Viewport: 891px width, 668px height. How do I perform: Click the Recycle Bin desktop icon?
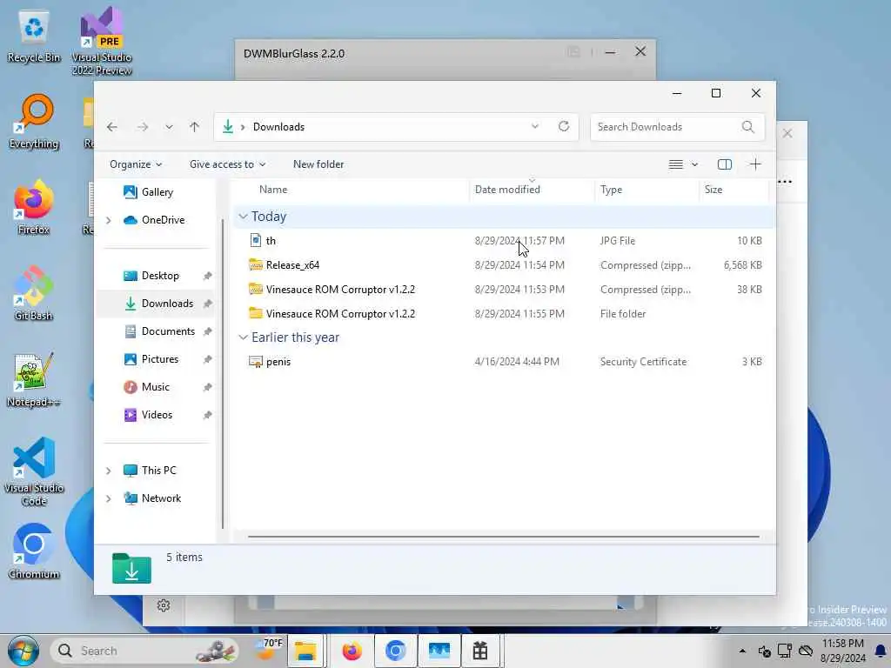point(34,36)
